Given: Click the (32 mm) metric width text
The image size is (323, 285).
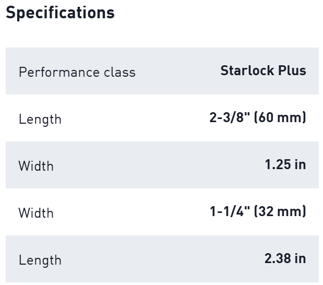Looking at the screenshot, I should 279,211.
